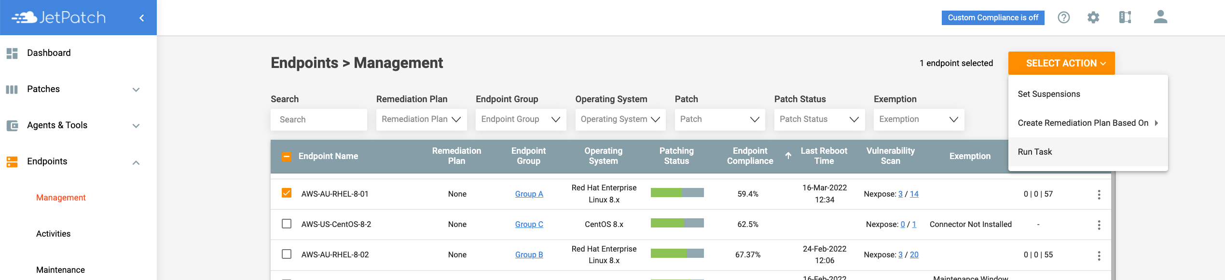Click the Vulnerability Scan column header

click(x=890, y=156)
